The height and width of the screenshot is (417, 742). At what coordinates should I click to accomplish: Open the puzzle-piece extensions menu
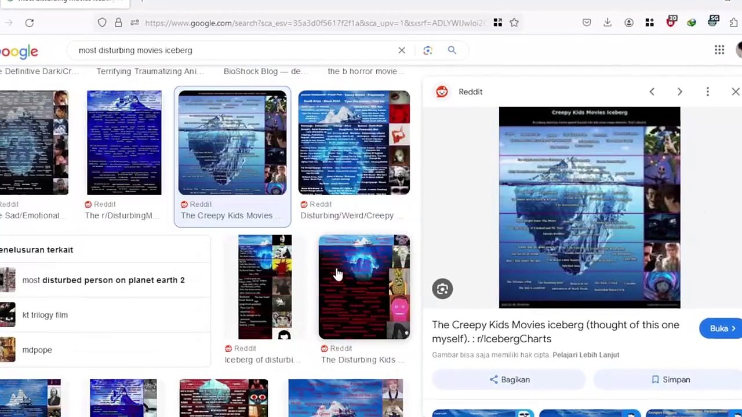click(x=734, y=23)
